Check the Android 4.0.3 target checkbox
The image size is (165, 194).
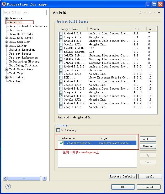point(61,88)
